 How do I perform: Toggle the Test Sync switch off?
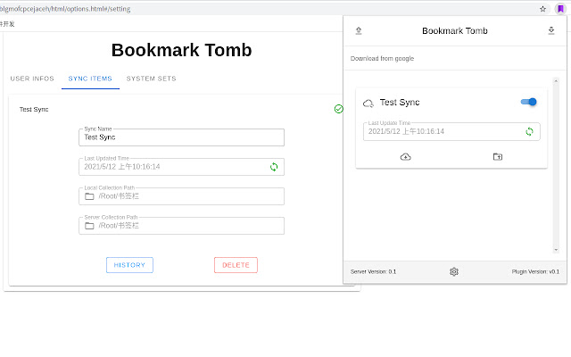pyautogui.click(x=529, y=102)
